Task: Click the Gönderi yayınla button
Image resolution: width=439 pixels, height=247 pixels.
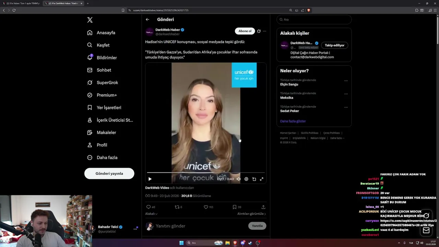Action: pos(109,173)
